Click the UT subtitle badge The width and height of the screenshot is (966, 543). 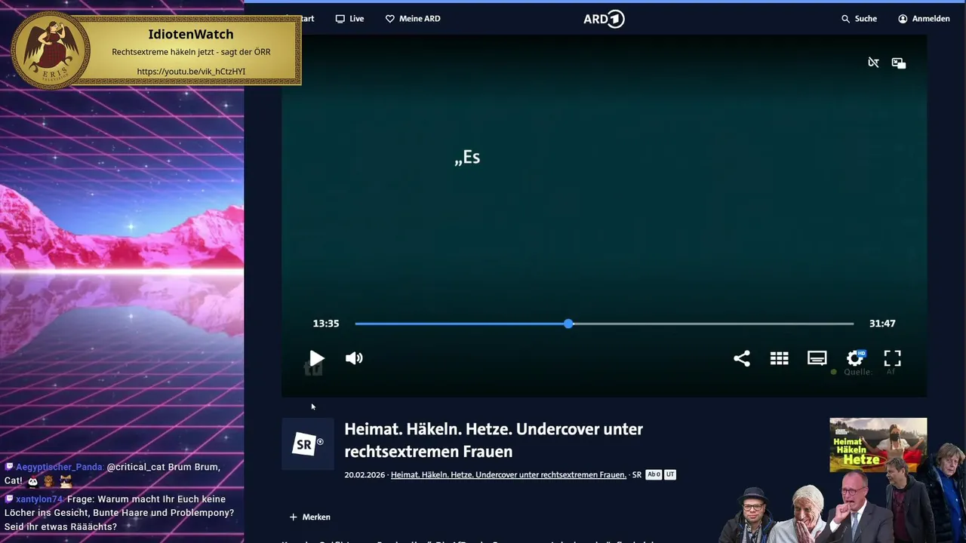pyautogui.click(x=670, y=475)
